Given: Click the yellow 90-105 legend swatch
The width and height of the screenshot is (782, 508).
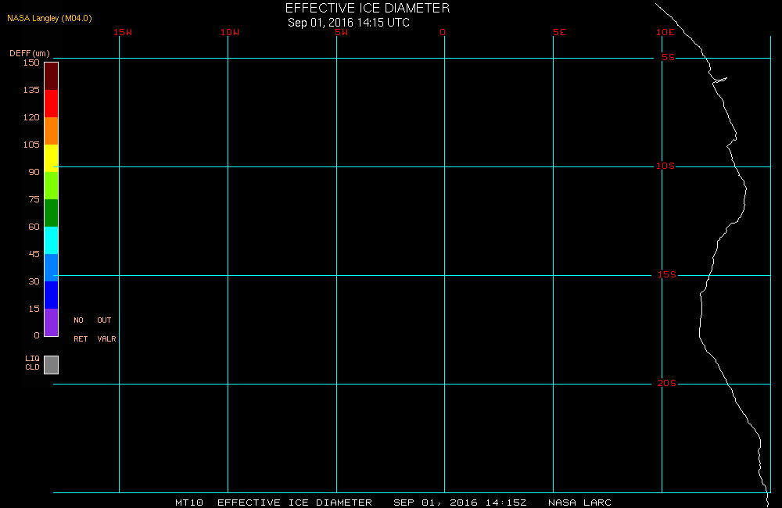Looking at the screenshot, I should [x=52, y=159].
